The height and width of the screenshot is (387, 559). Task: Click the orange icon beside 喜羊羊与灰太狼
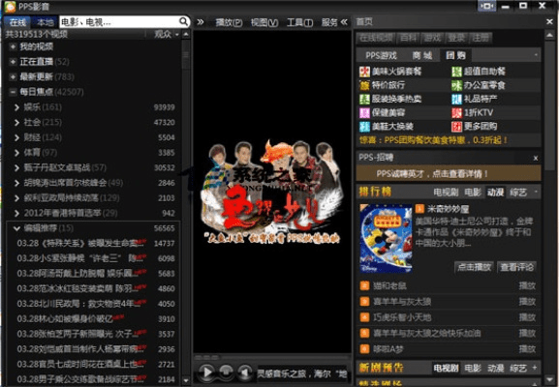coord(364,302)
